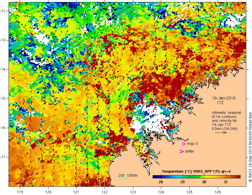Click longitude label '125'
This screenshot has width=252, height=195.
tap(190, 192)
